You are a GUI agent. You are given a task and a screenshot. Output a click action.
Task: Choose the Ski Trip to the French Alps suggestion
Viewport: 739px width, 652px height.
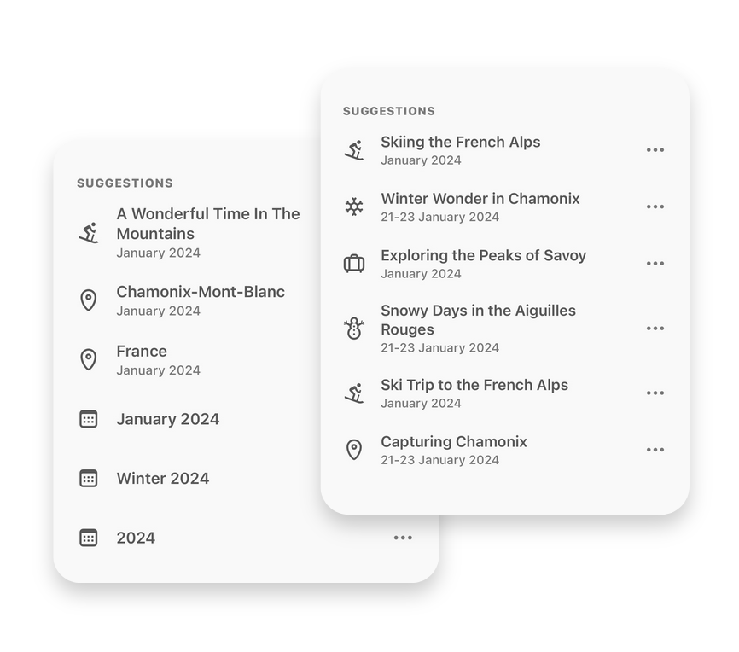[474, 385]
